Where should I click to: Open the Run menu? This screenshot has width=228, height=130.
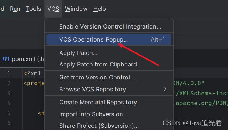pyautogui.click(x=15, y=9)
